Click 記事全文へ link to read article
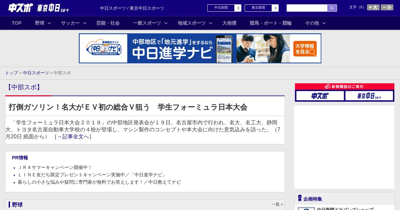 (x=73, y=137)
